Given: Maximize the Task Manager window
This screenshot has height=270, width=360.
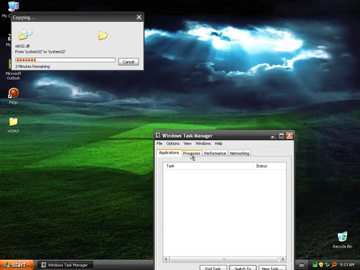Looking at the screenshot, I should click(x=281, y=136).
